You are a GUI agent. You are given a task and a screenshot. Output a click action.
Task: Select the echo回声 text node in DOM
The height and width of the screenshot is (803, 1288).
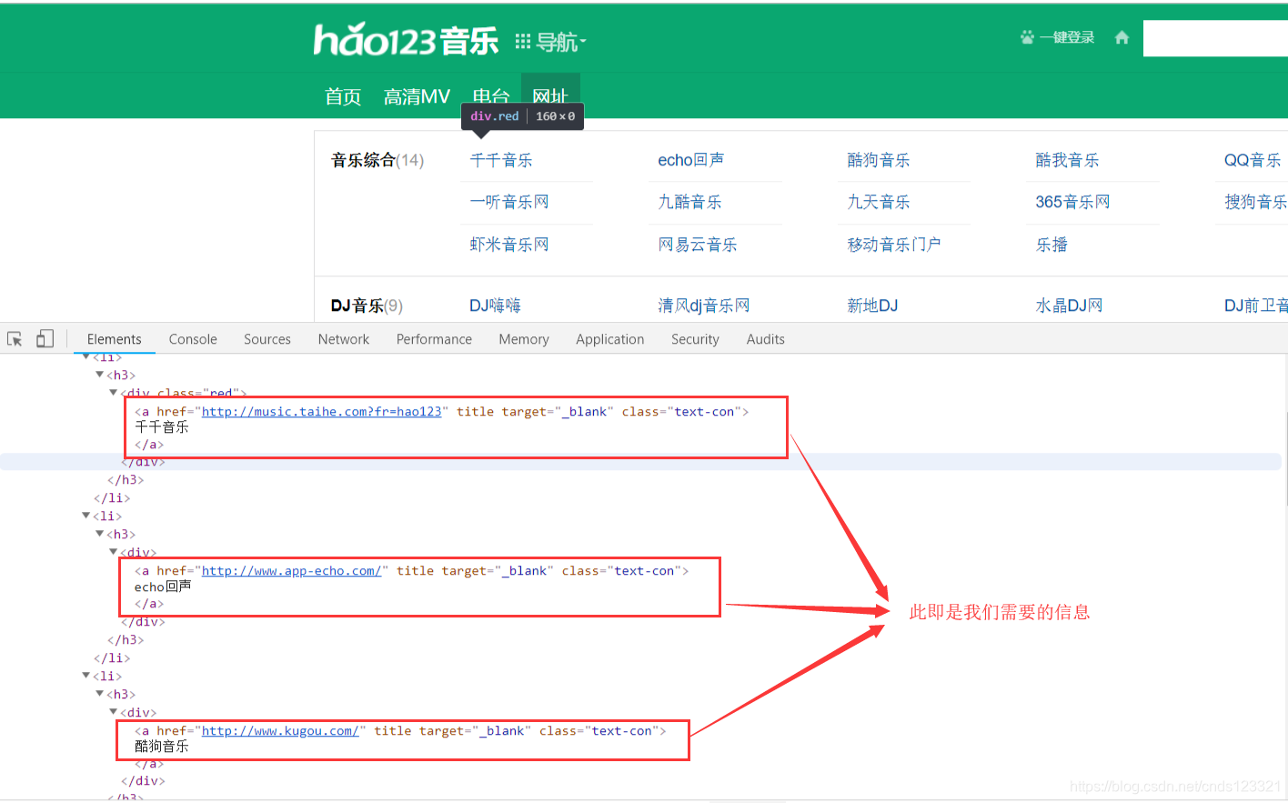tap(163, 587)
